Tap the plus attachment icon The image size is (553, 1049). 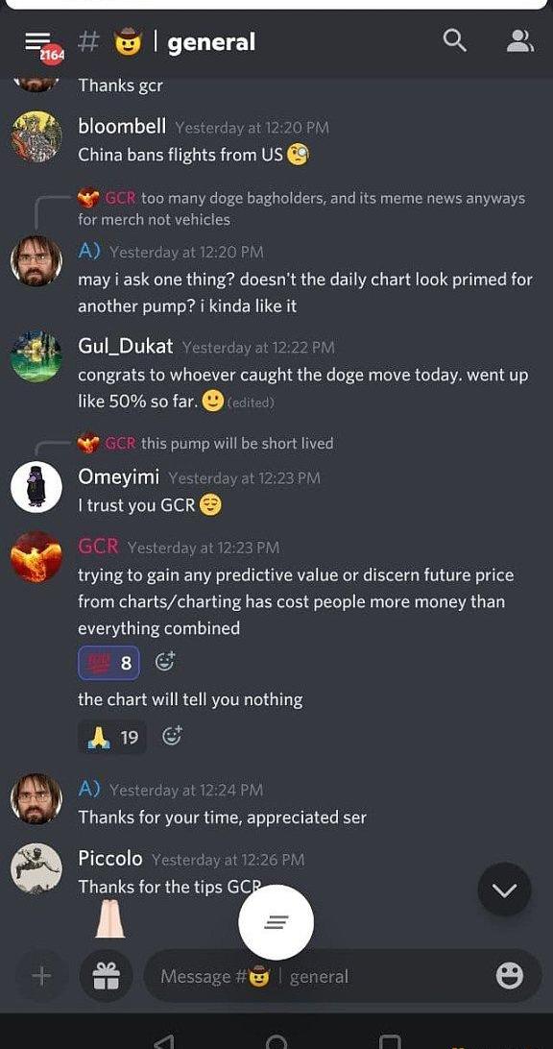41,976
